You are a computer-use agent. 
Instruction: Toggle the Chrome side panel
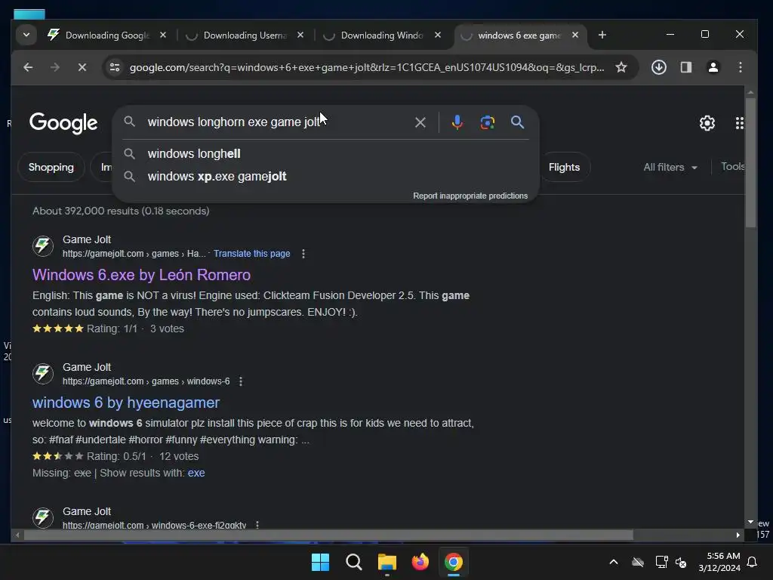click(686, 67)
